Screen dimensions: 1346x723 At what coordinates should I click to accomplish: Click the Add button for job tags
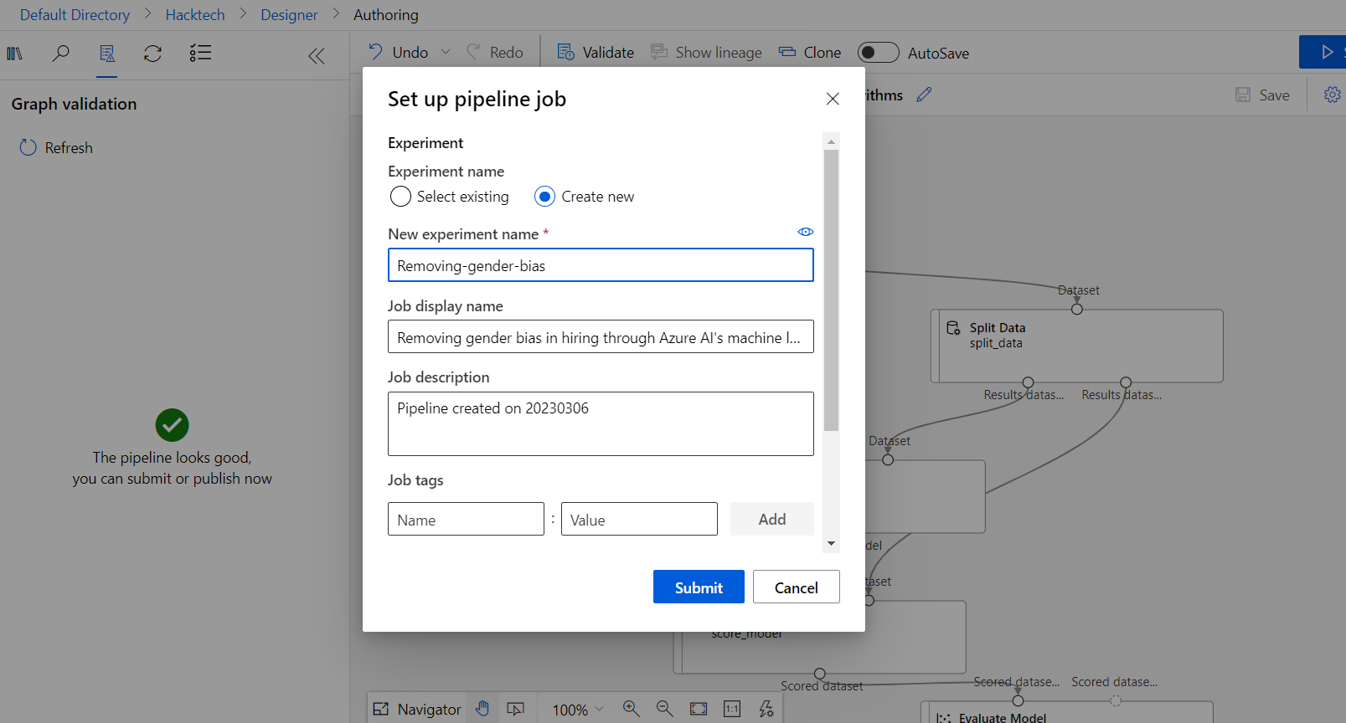coord(771,519)
